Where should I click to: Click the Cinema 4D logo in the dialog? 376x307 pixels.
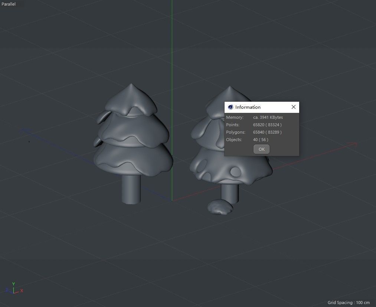click(x=230, y=107)
